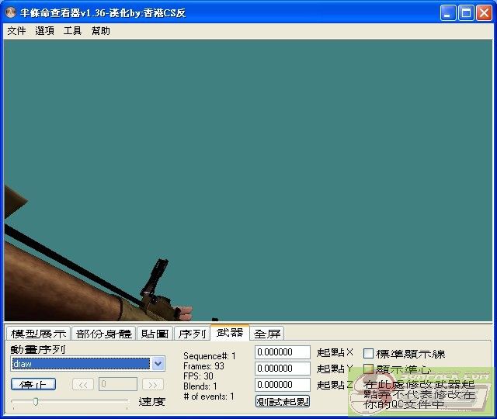Switch to the 序列 tab

pyautogui.click(x=192, y=334)
